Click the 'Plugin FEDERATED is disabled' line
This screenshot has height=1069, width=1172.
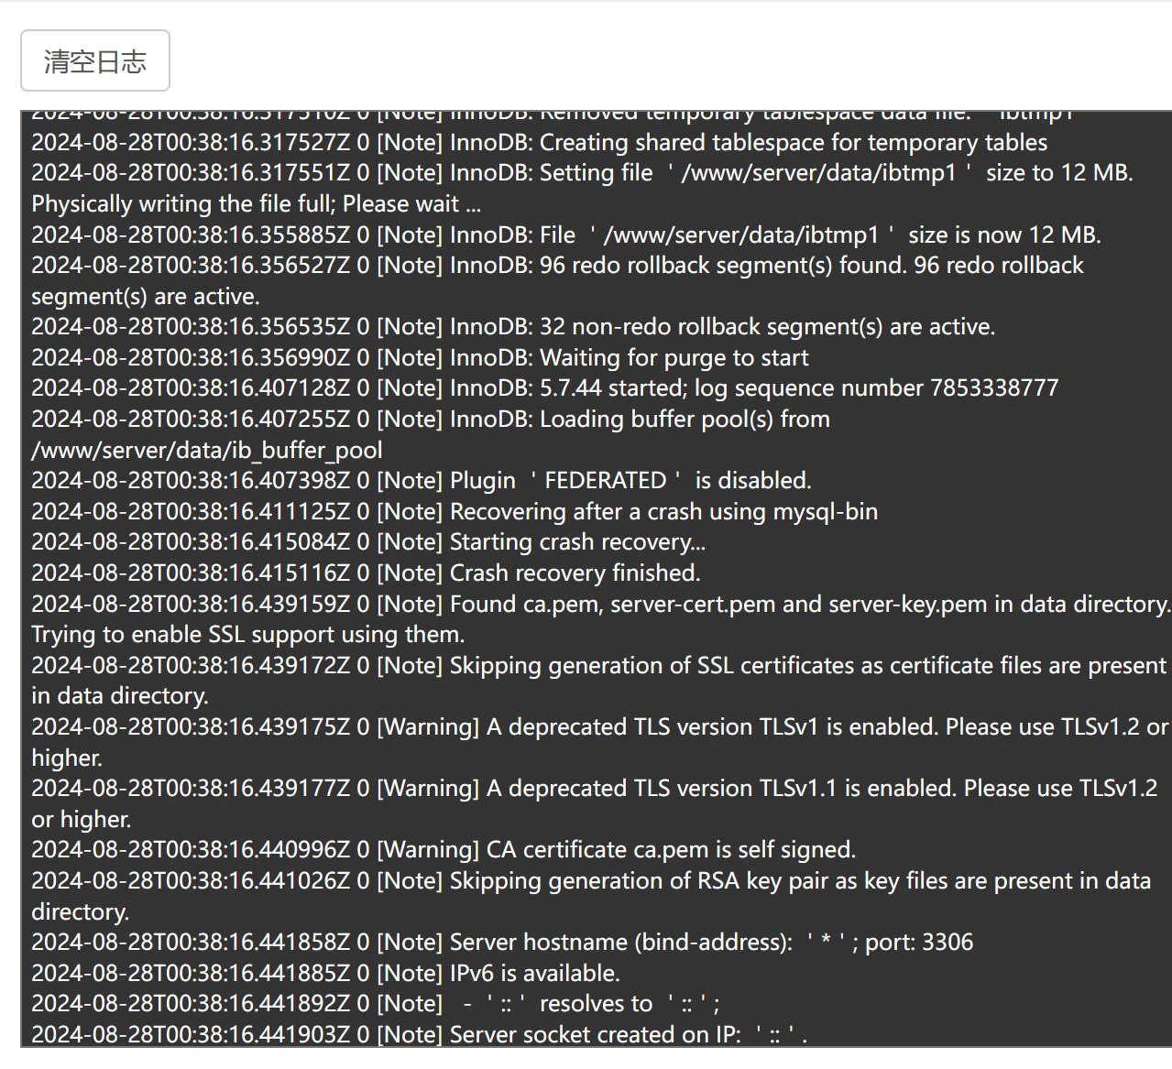(422, 481)
